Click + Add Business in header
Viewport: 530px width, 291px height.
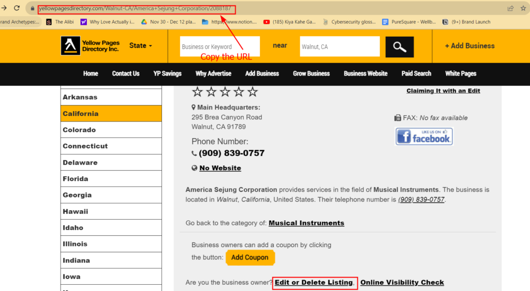coord(470,46)
